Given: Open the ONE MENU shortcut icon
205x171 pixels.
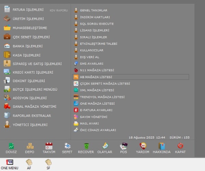Looking at the screenshot, I should (10, 162).
